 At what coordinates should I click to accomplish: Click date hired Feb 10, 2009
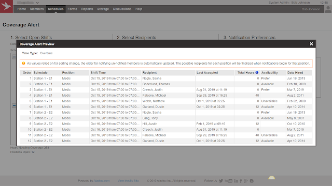click(296, 84)
